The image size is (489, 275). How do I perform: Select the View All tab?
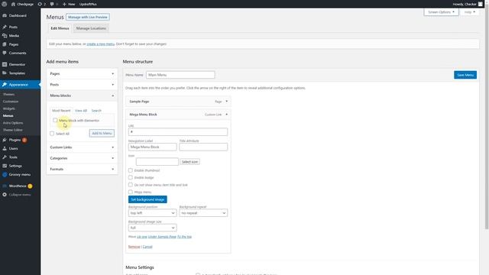pyautogui.click(x=81, y=110)
